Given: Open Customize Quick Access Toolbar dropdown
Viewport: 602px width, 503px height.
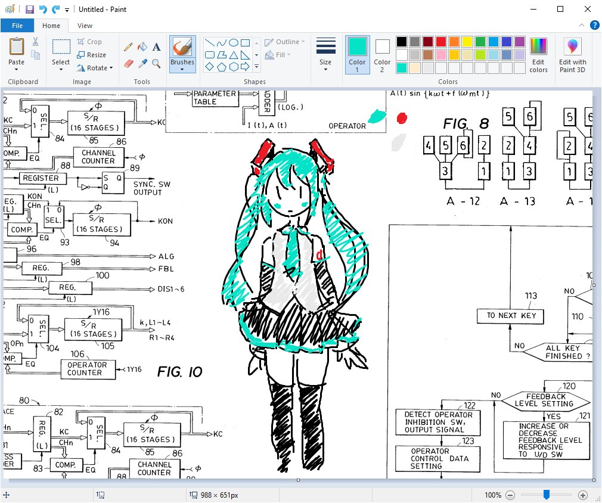Looking at the screenshot, I should (67, 10).
